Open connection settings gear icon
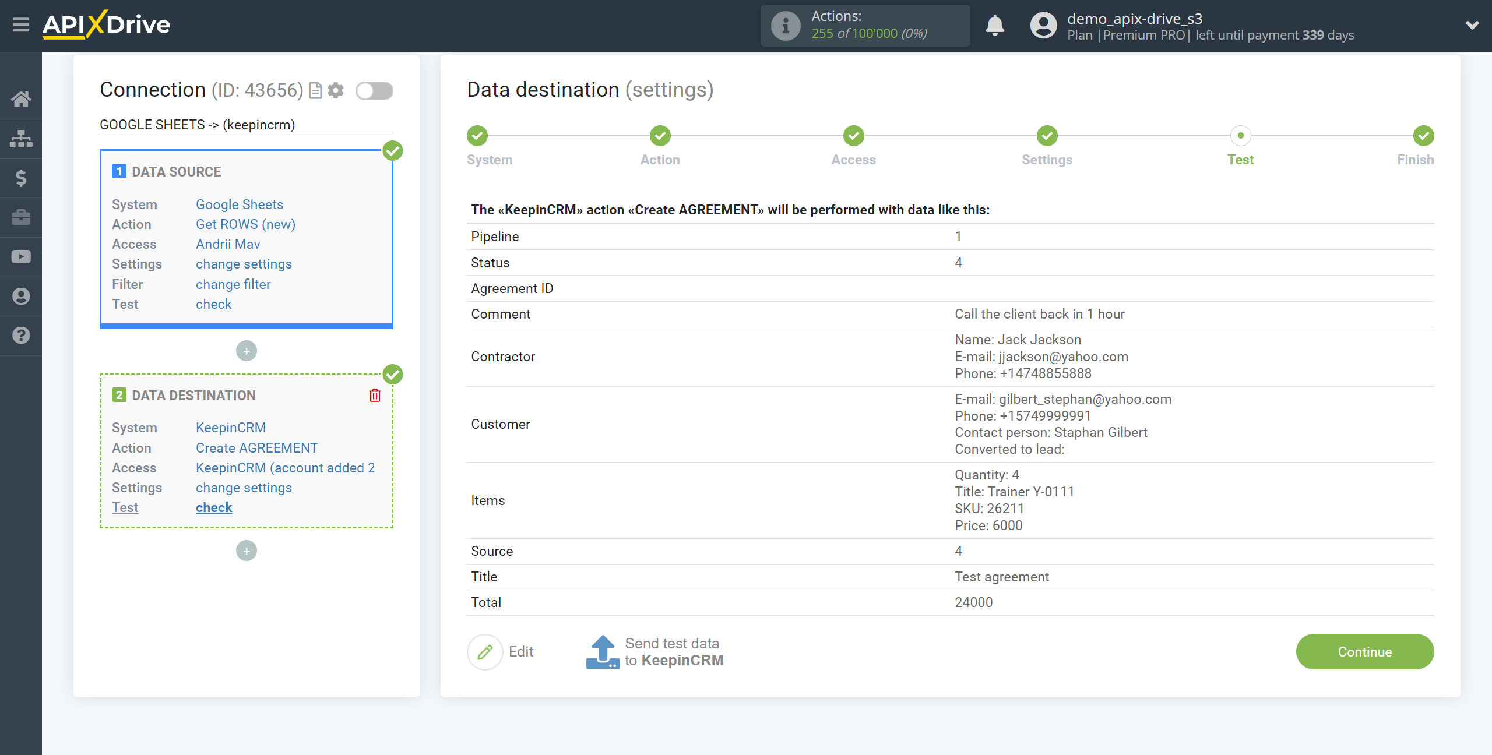 [x=336, y=90]
